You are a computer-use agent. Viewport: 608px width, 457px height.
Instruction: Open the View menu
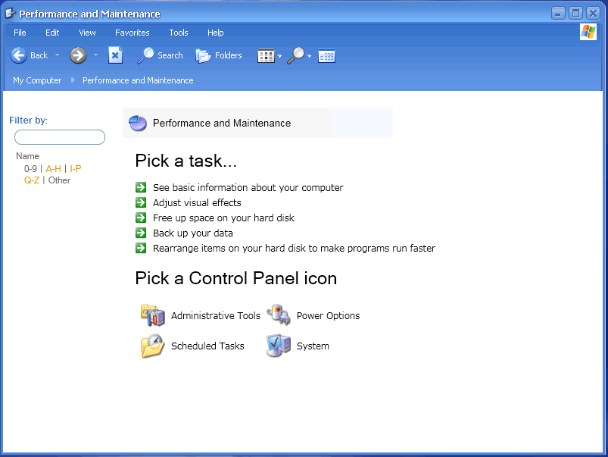click(87, 33)
